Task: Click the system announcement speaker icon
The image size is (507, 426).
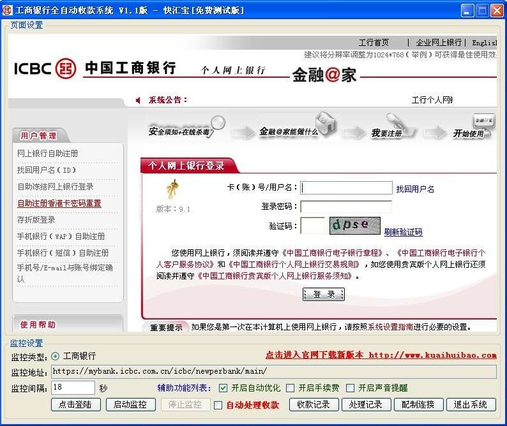Action: 138,101
